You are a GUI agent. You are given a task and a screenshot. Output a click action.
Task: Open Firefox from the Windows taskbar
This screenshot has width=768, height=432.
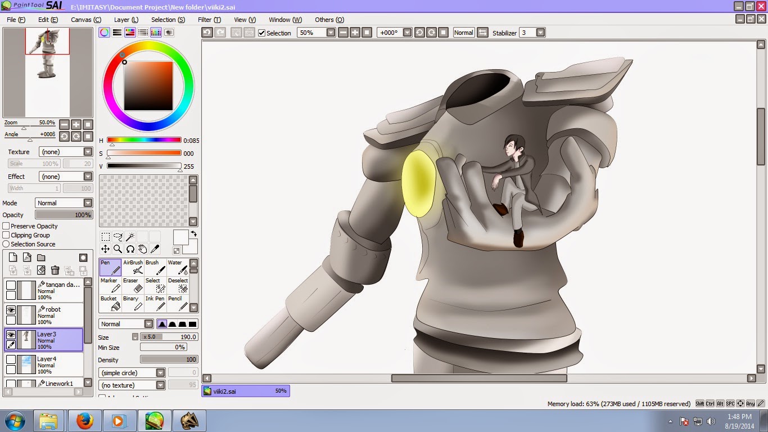84,421
